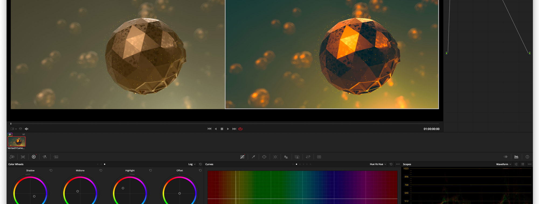Click the Highlight wheel control point
The width and height of the screenshot is (539, 204).
[x=123, y=188]
